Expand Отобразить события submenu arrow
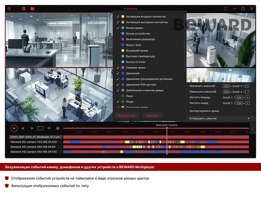This screenshot has width=261, height=200. 248,119
